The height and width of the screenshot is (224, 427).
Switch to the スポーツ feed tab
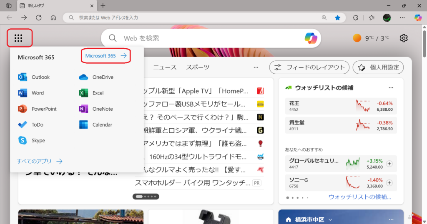point(198,67)
